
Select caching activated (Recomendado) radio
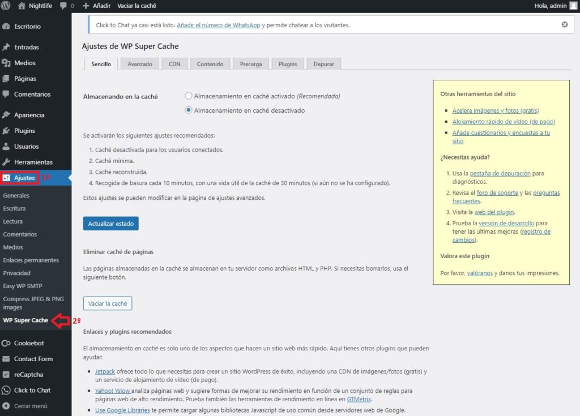pyautogui.click(x=188, y=96)
